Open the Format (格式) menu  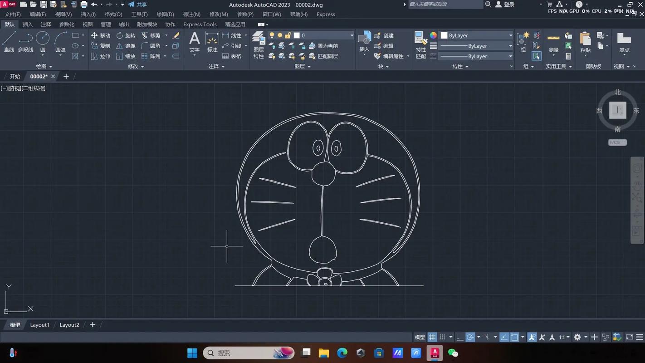[113, 14]
